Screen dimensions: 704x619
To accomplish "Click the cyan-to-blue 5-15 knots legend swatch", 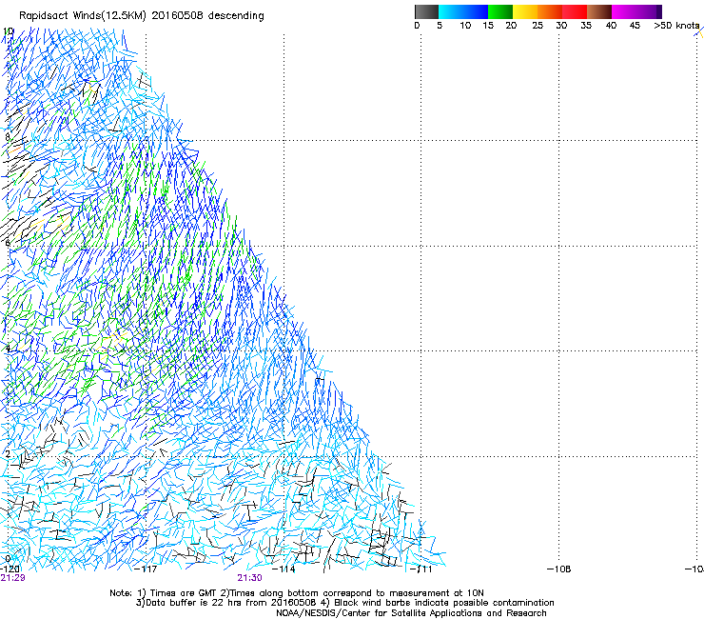I will 463,11.
